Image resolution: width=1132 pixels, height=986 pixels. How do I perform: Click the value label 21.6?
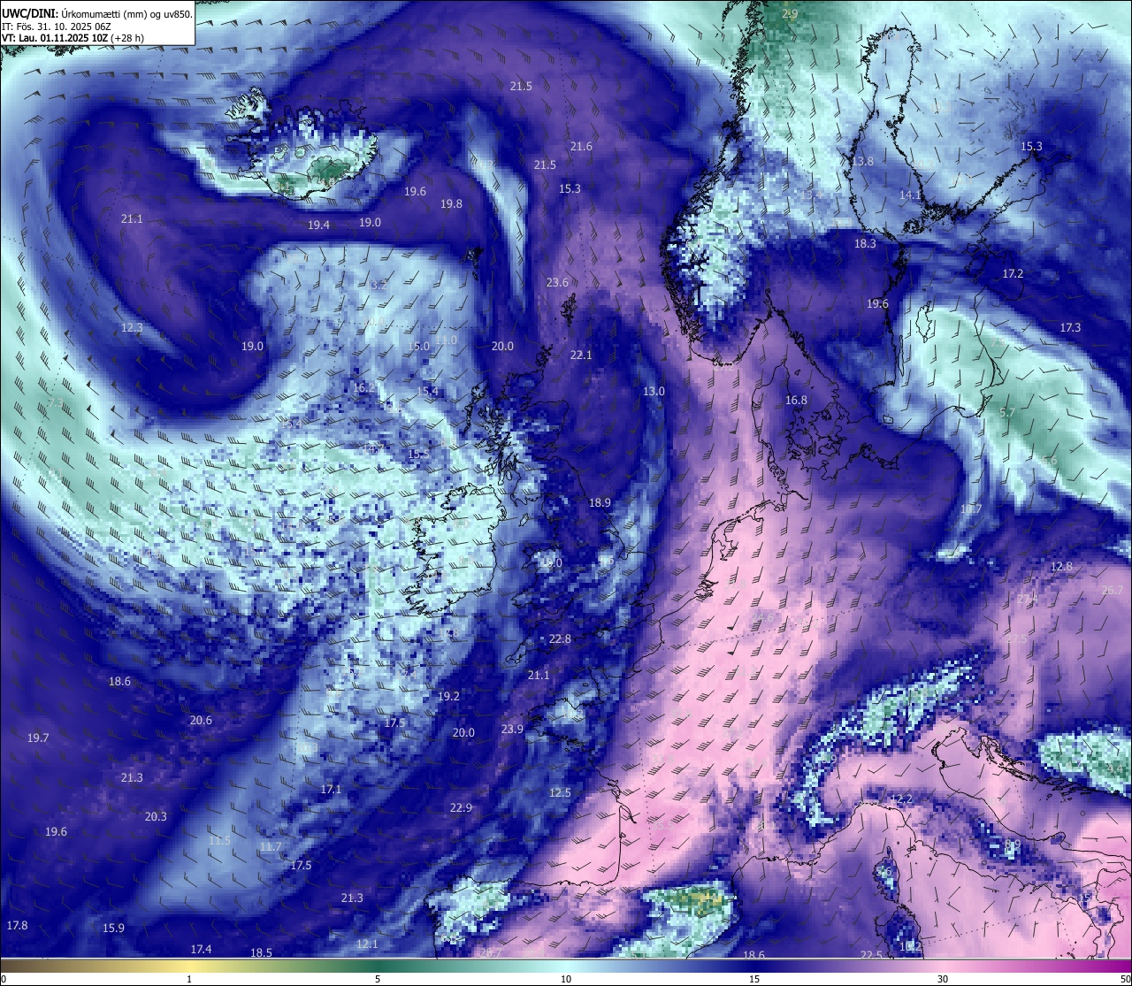(581, 146)
